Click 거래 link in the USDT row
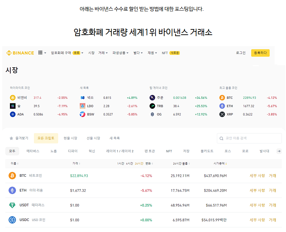 272,205
